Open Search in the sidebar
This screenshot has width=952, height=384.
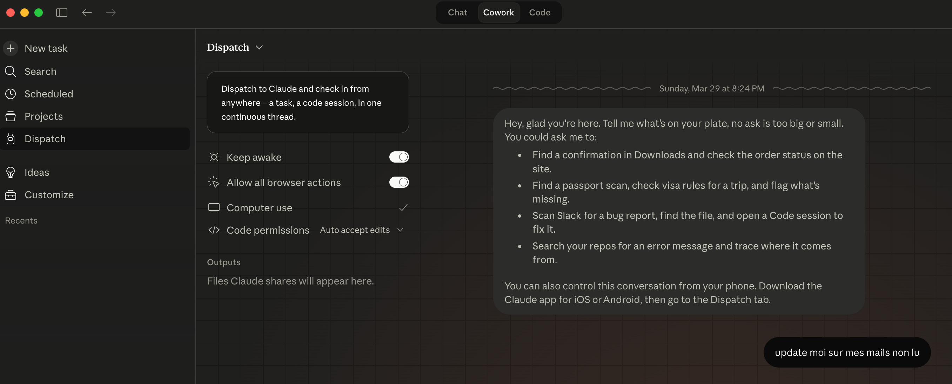[x=95, y=71]
